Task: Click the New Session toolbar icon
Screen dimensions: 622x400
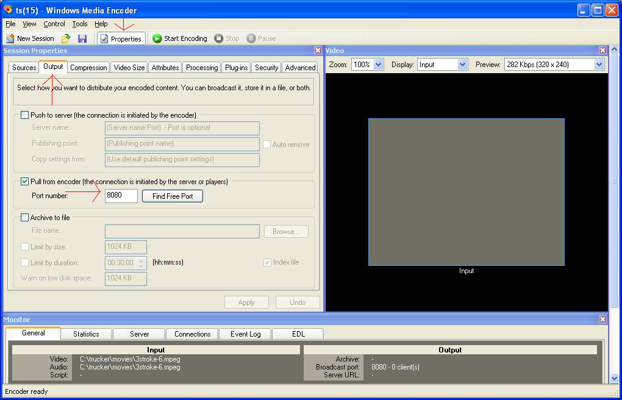Action: pyautogui.click(x=10, y=38)
